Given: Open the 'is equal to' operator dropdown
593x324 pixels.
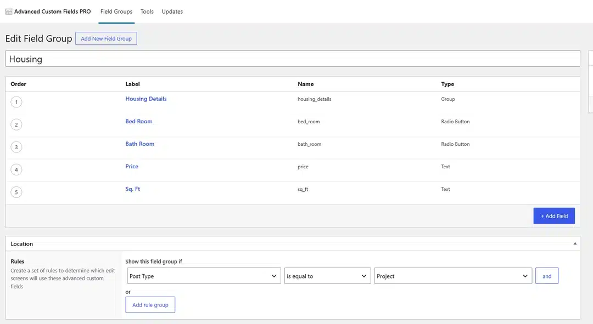Looking at the screenshot, I should tap(327, 276).
